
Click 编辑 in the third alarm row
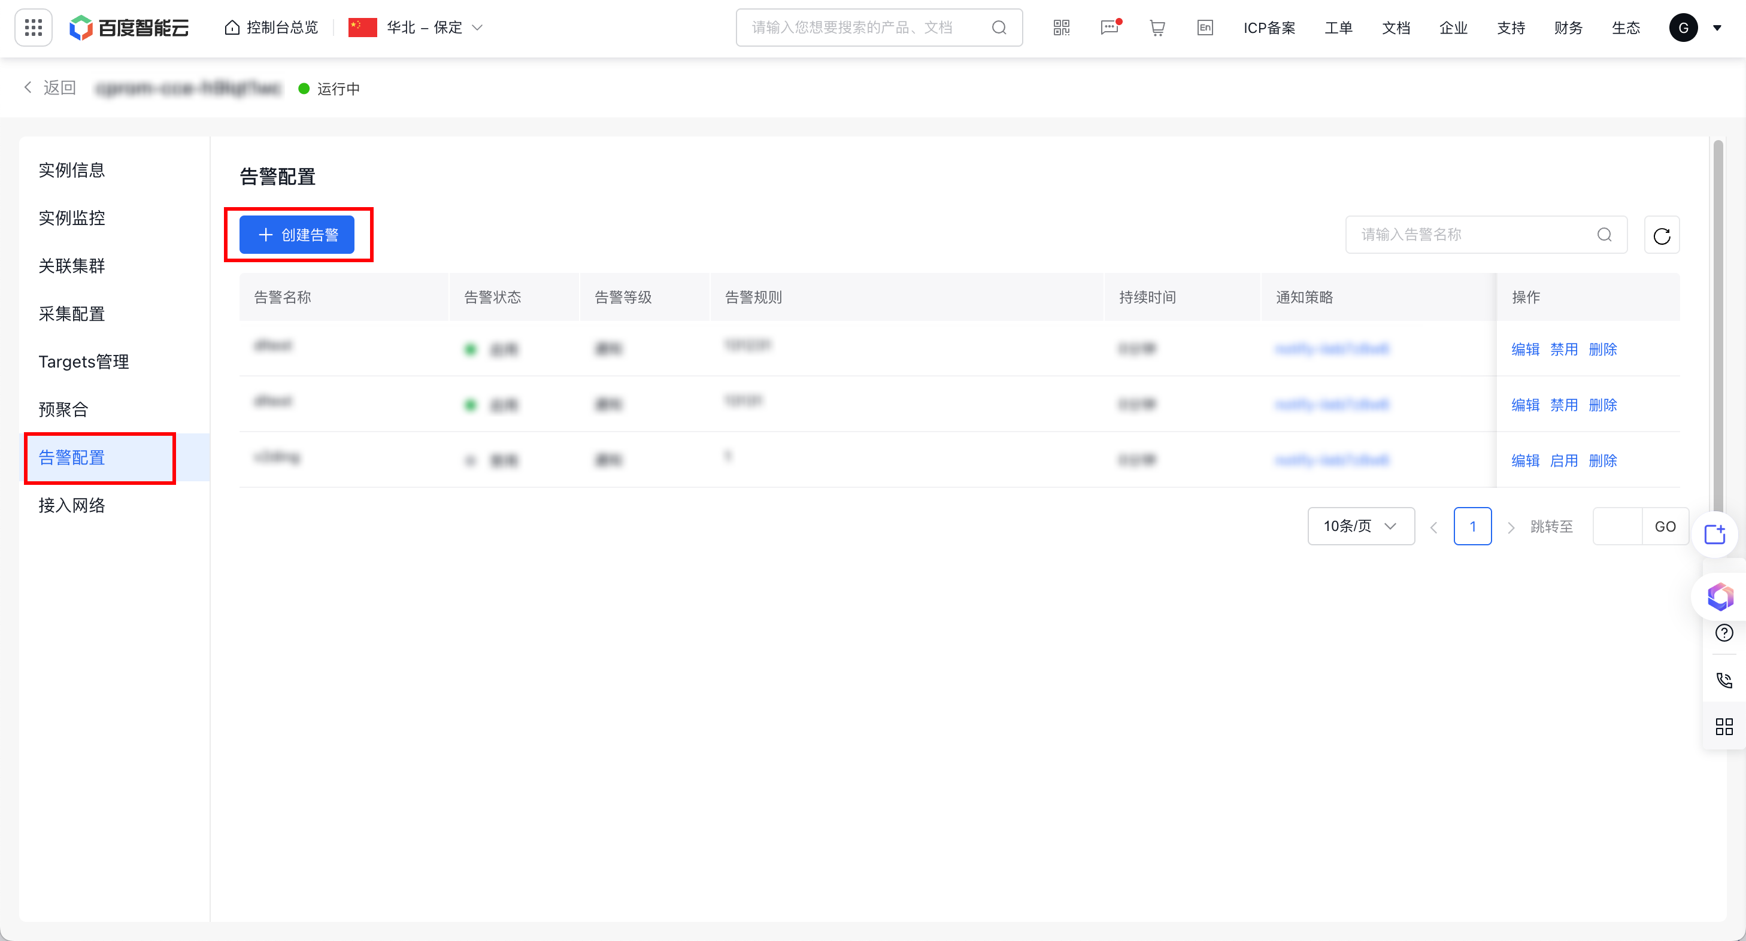[x=1526, y=460]
